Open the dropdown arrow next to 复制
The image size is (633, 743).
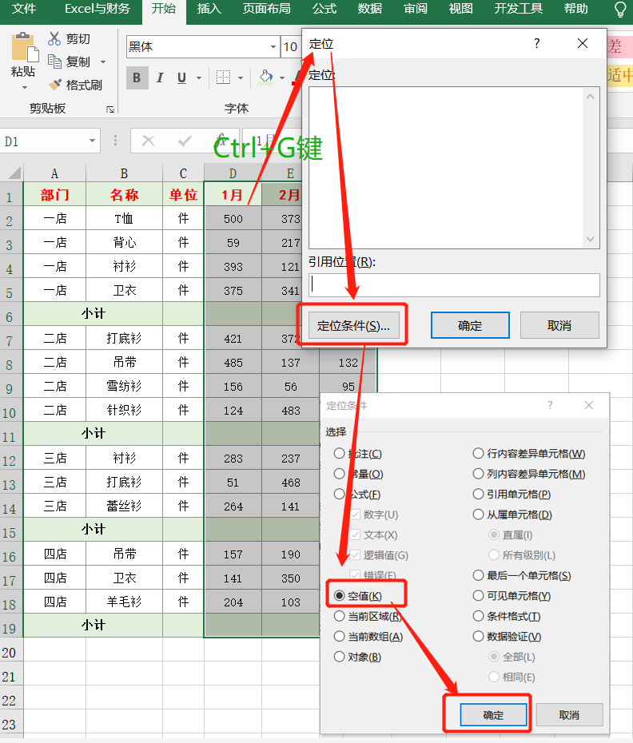tap(103, 62)
